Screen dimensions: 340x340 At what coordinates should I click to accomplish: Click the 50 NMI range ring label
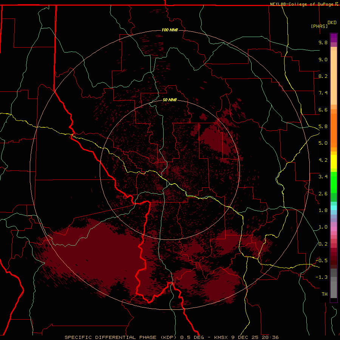pos(170,100)
